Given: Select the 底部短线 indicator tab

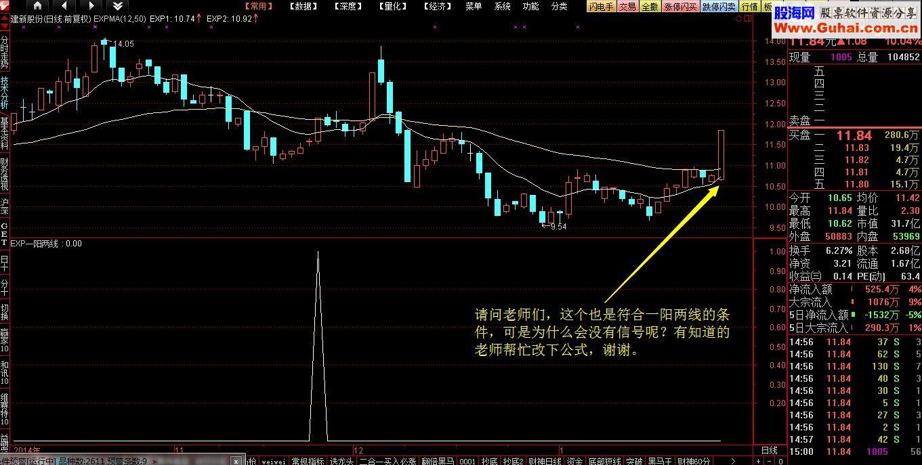Looking at the screenshot, I should coord(604,461).
